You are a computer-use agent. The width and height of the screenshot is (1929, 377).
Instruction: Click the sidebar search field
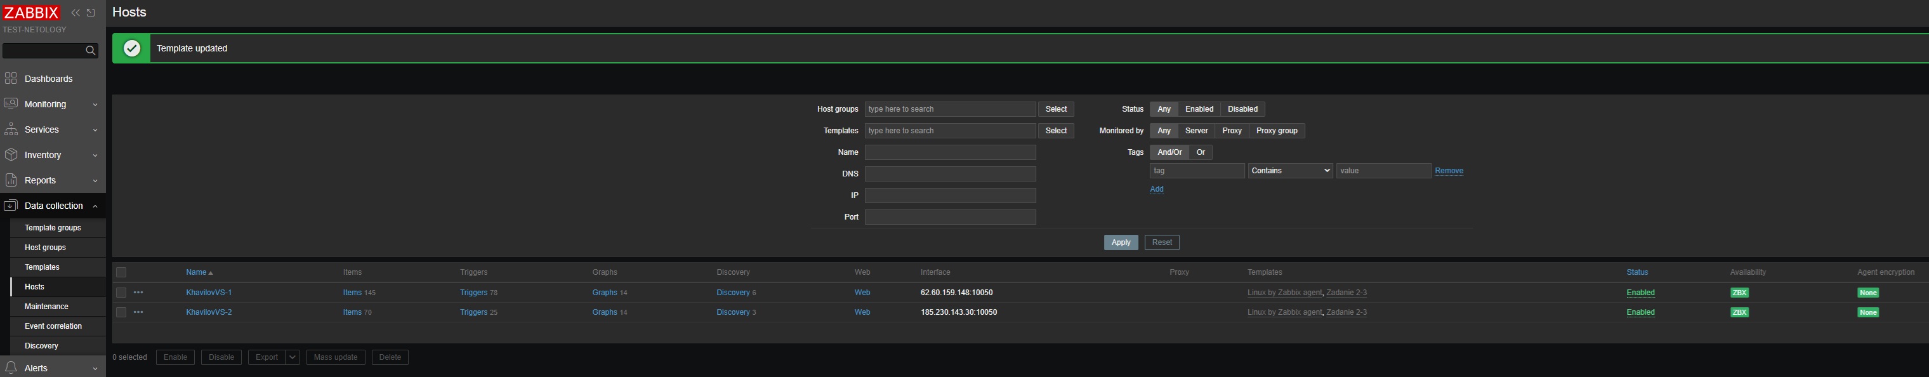[x=43, y=50]
